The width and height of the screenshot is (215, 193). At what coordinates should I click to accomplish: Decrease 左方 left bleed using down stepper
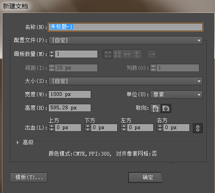(x=124, y=130)
